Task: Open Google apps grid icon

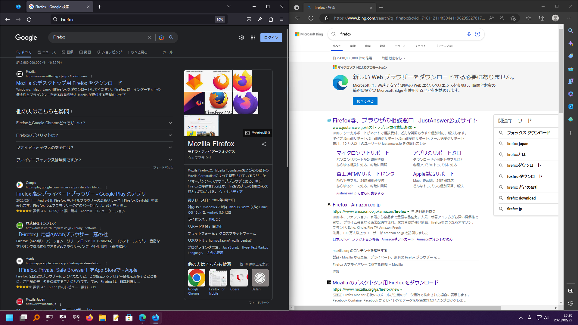Action: pos(253,37)
